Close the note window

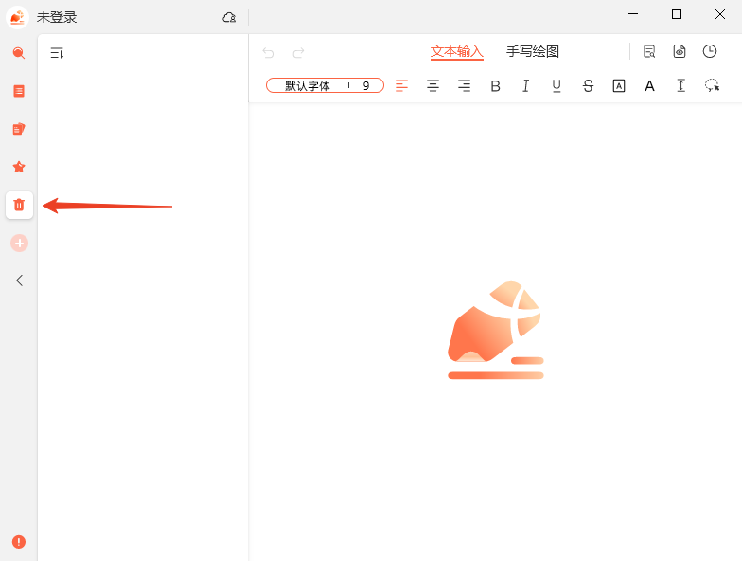click(x=720, y=14)
